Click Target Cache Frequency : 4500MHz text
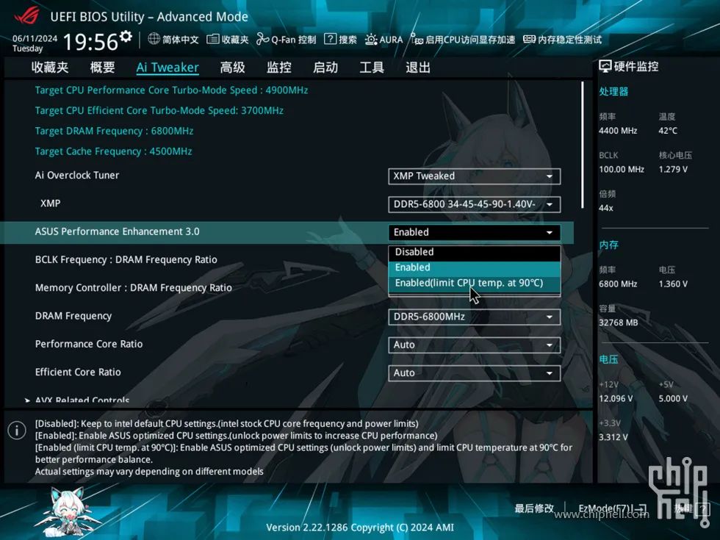Image resolution: width=720 pixels, height=540 pixels. pos(113,151)
